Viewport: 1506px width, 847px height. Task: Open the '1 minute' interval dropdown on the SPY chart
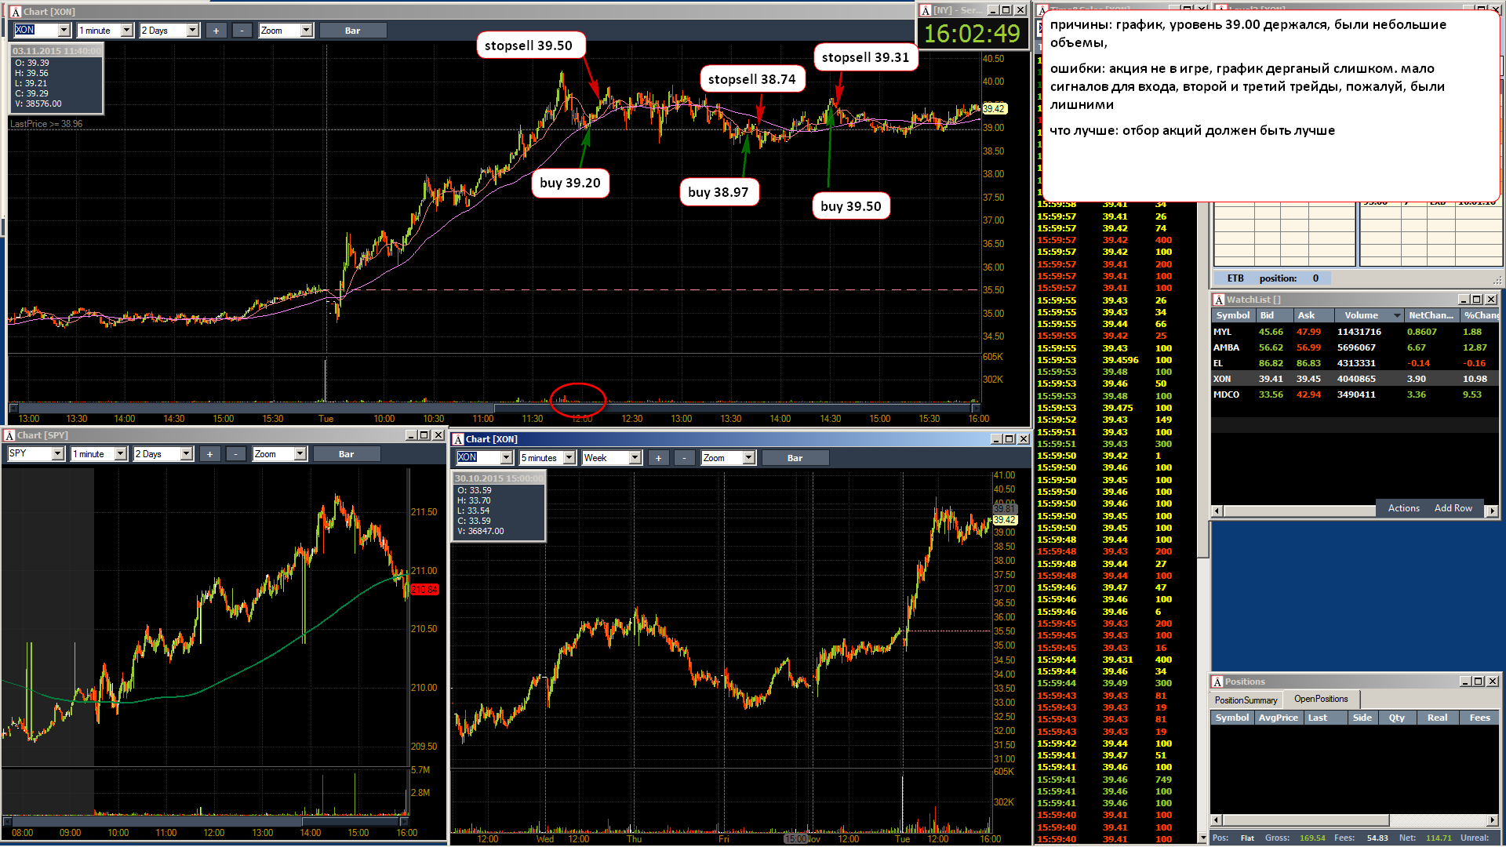120,454
